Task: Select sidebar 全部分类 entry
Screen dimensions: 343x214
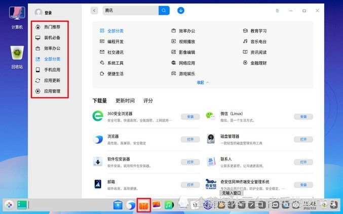Action: 48,59
